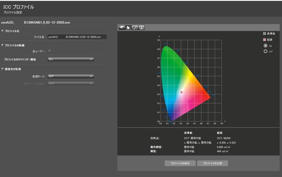This screenshot has height=177, width=282.
Task: Click the プロファイル設定 subtitle
Action: pyautogui.click(x=12, y=12)
